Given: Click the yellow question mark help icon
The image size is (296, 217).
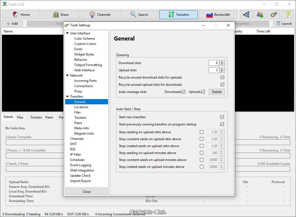Looking at the screenshot, I should click(287, 14).
